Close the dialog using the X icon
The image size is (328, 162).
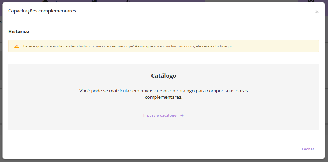[x=317, y=12]
